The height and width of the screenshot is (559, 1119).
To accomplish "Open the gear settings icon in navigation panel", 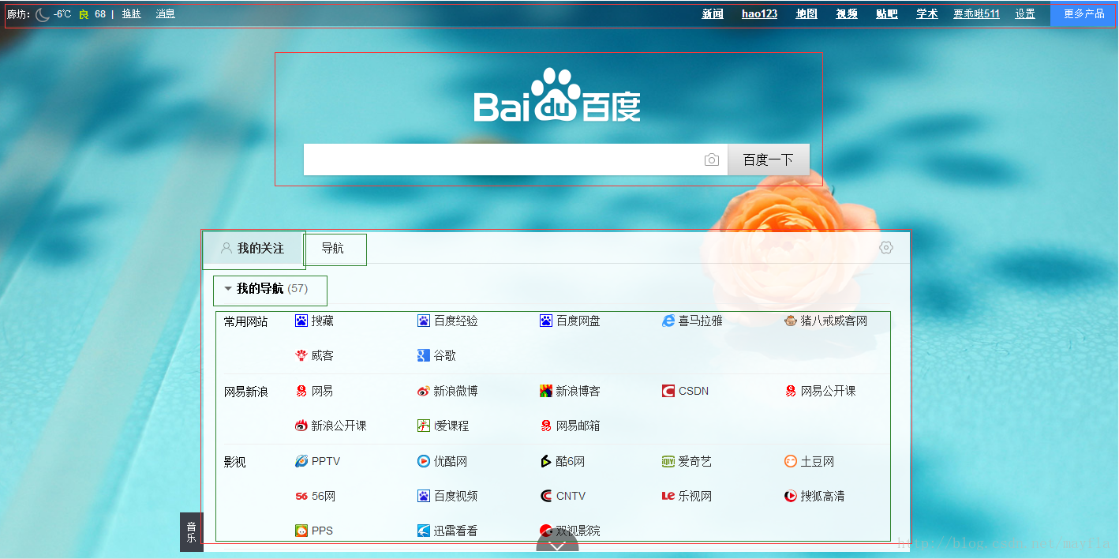I will 886,248.
